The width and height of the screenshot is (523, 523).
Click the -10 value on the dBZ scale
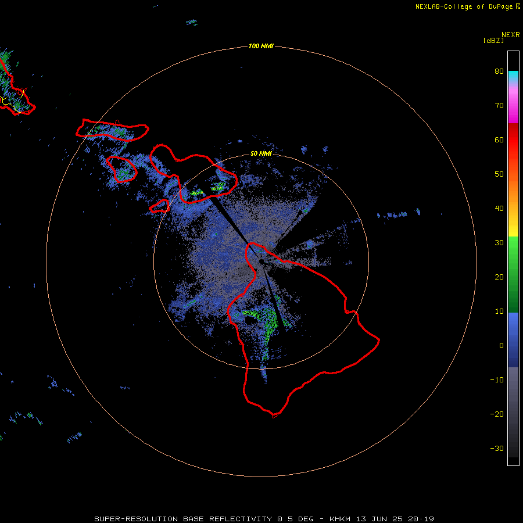coord(497,379)
